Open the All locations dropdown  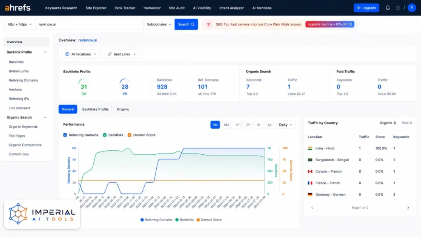(81, 54)
